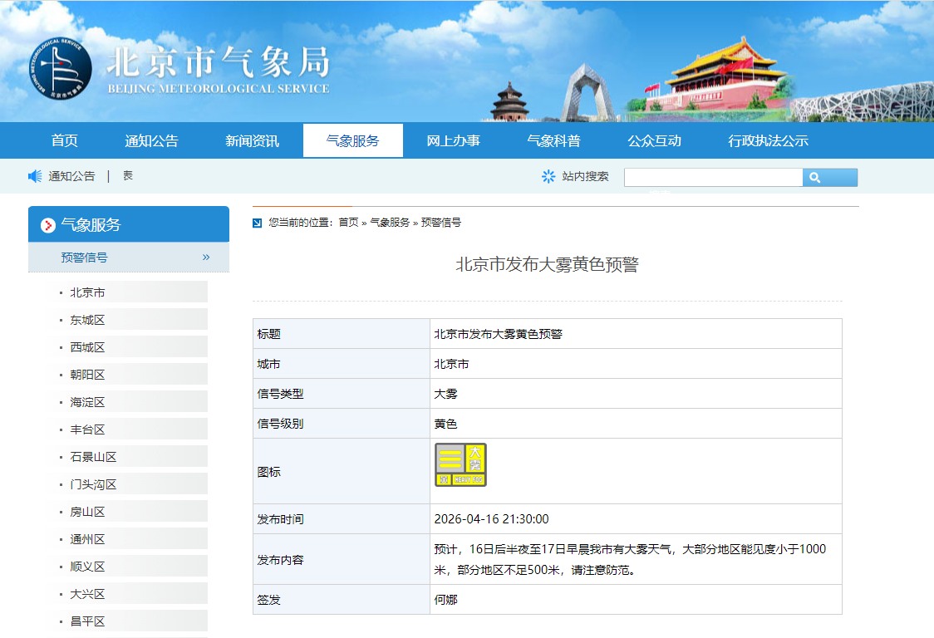Click the yellow fog warning signal icon

pyautogui.click(x=460, y=464)
